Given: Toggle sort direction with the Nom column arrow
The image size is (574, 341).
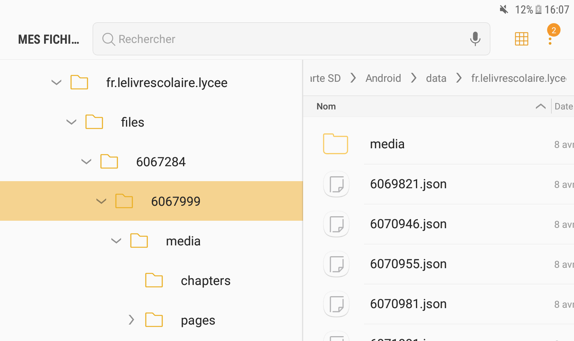Looking at the screenshot, I should (x=540, y=106).
